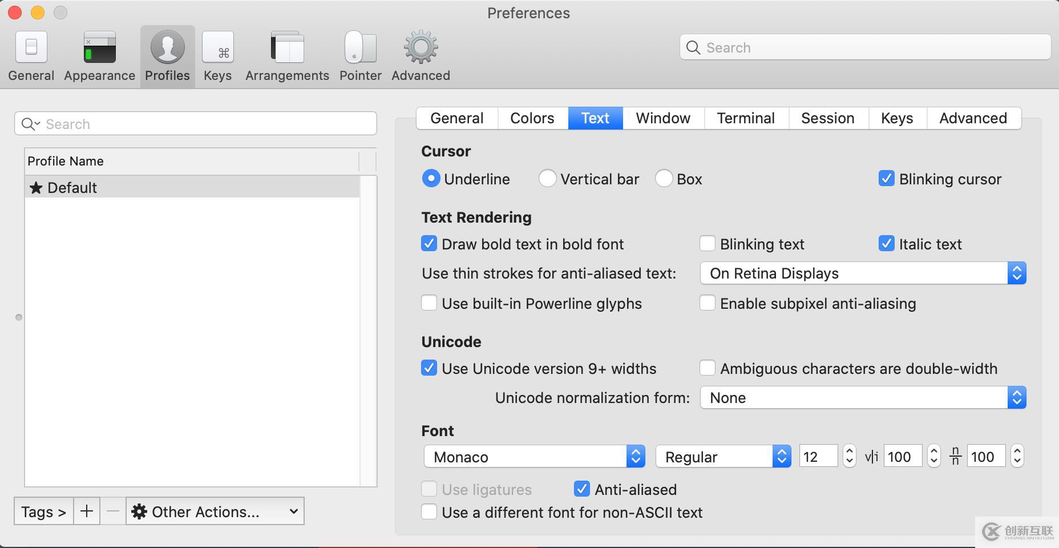Switch to the Colors tab
1059x548 pixels.
coord(532,118)
